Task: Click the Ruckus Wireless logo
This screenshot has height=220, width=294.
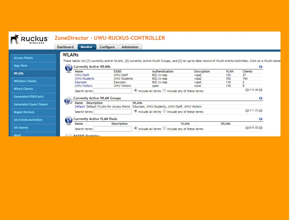Action: 30,39
